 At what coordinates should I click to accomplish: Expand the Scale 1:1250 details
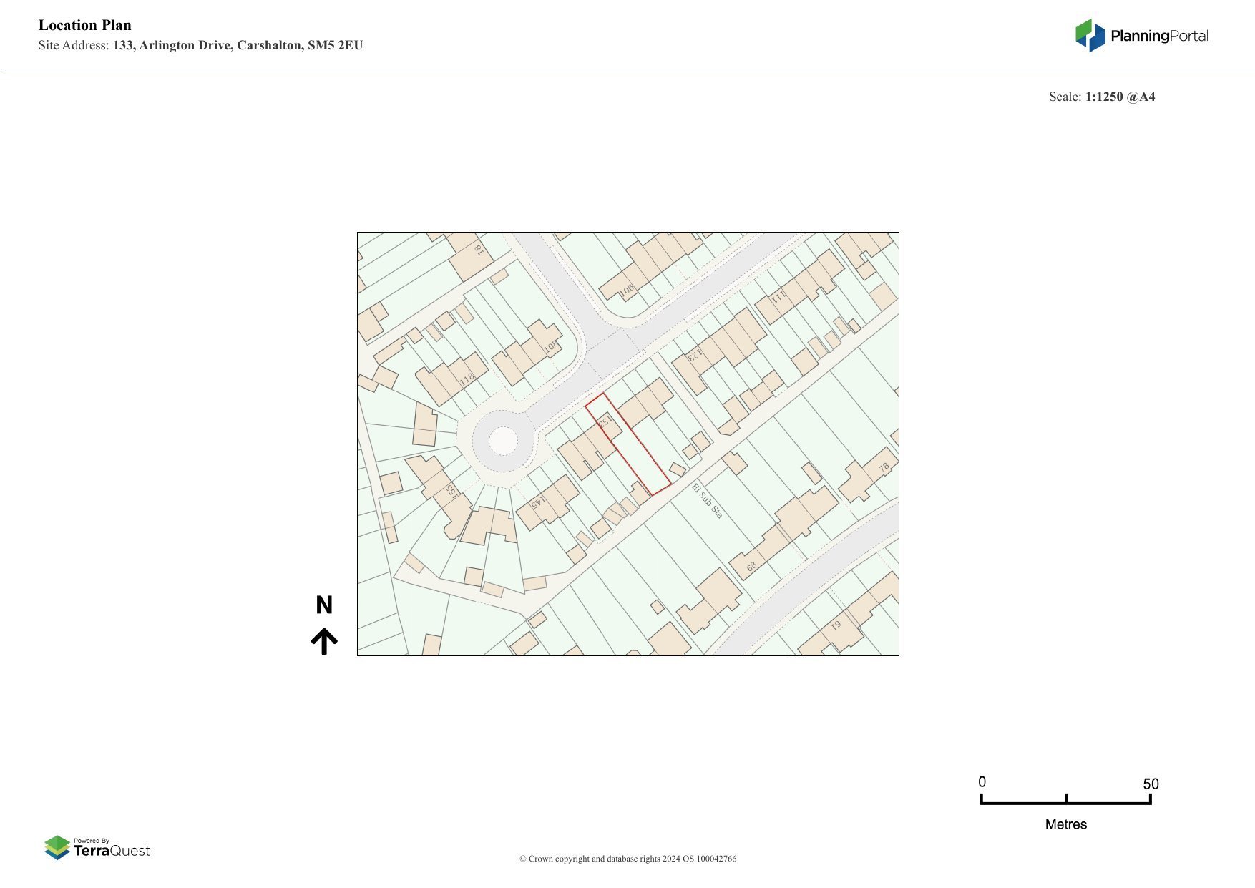[x=1103, y=97]
